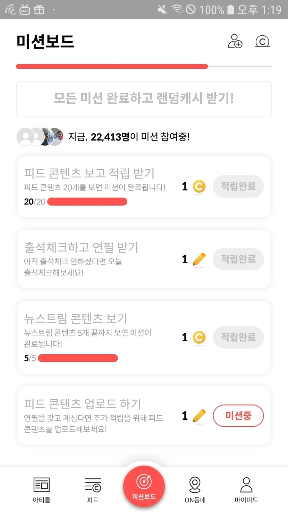Open the 피드 콘텐츠 업로드 하기 mission title

pos(83,404)
